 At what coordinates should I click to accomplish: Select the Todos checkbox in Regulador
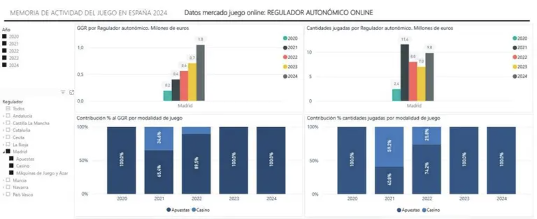click(8, 109)
